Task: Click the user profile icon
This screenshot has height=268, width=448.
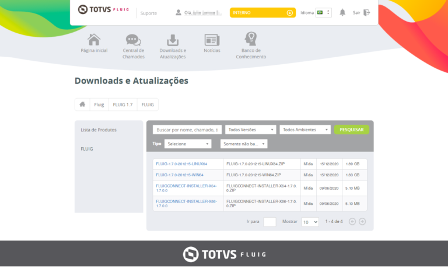Action: pos(178,12)
